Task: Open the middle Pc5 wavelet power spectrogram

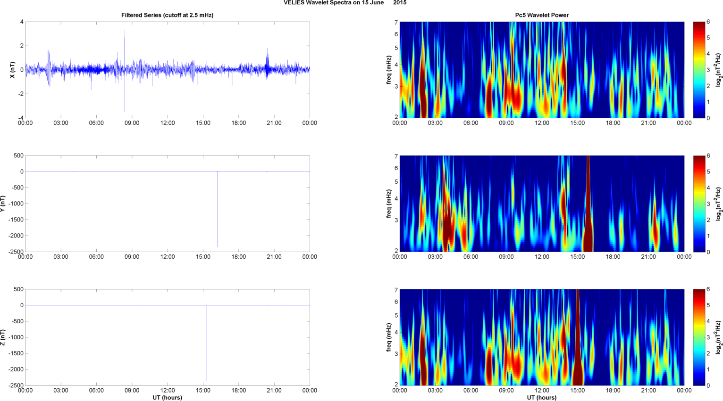Action: (x=542, y=204)
